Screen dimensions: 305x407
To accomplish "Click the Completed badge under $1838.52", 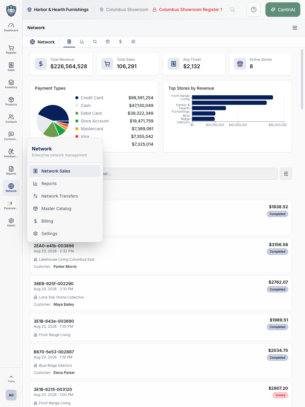I will tap(278, 214).
